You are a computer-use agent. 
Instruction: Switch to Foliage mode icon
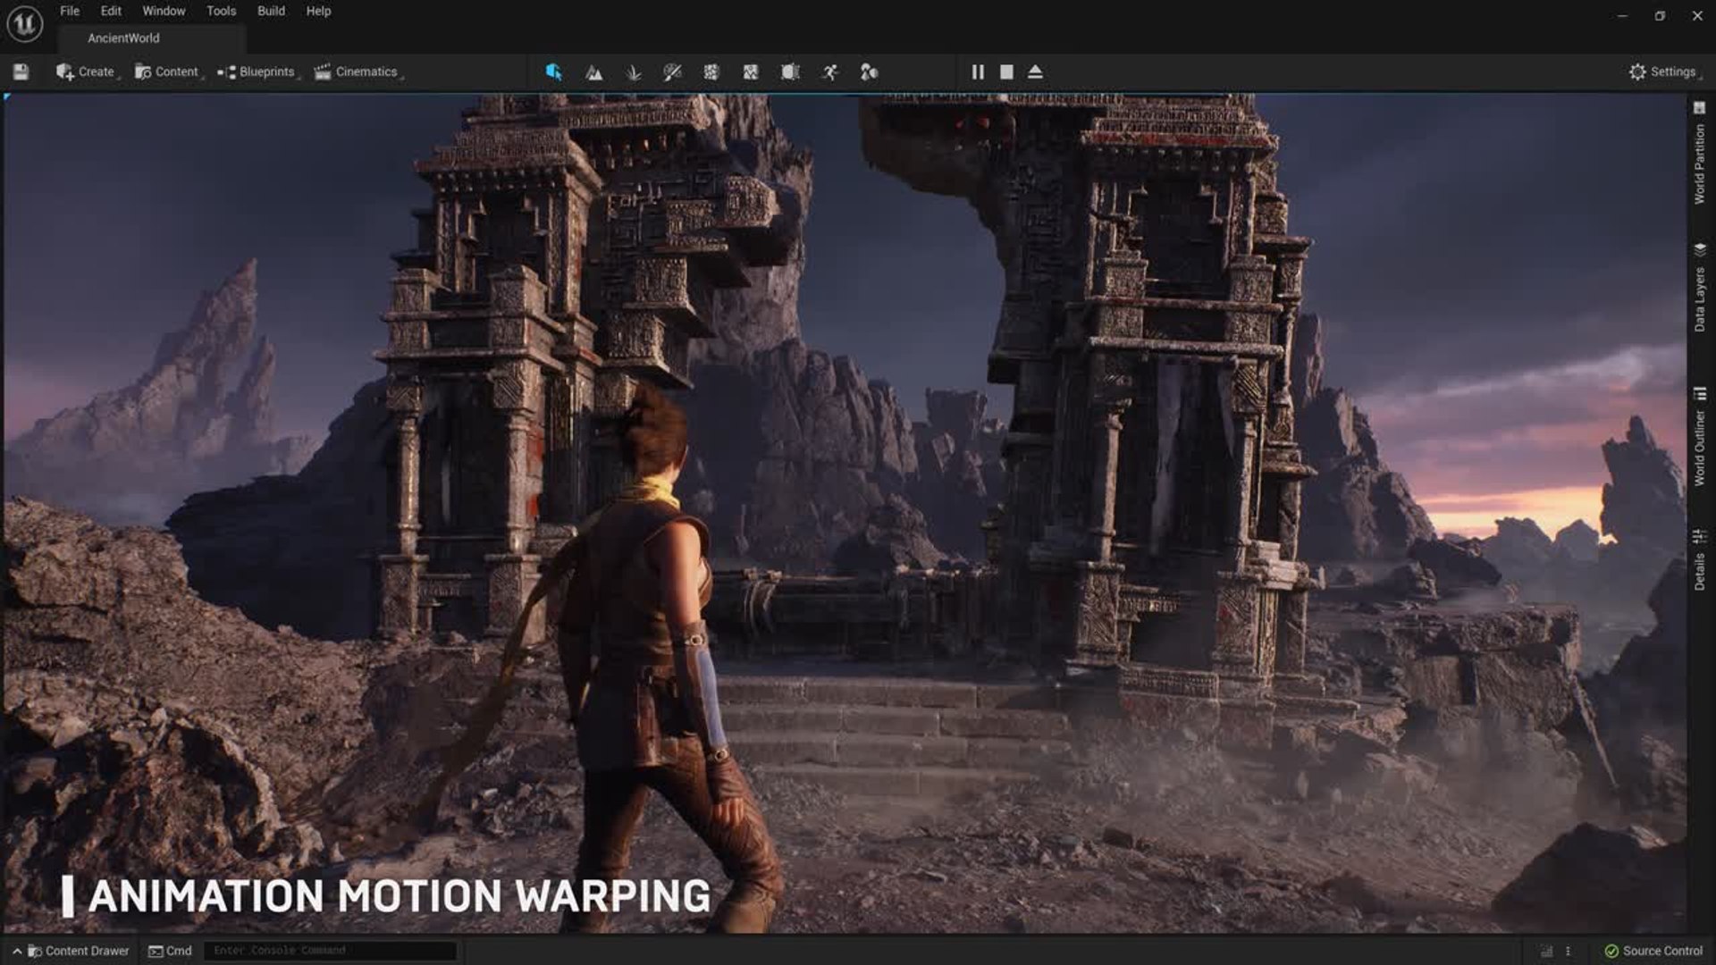point(634,71)
